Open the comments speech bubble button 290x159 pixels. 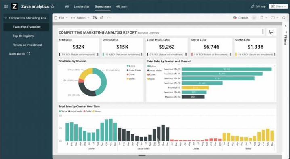pyautogui.click(x=271, y=32)
